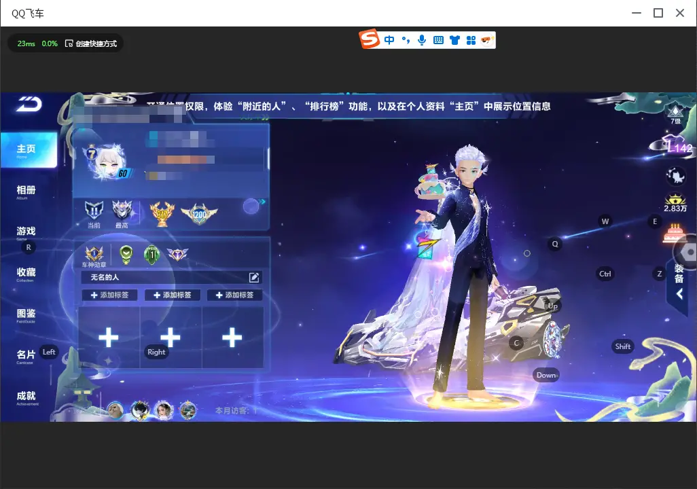Open the 收藏 Collection tab

coord(26,274)
